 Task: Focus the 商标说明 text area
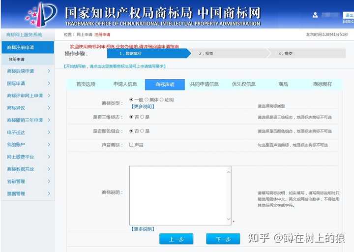180,195
